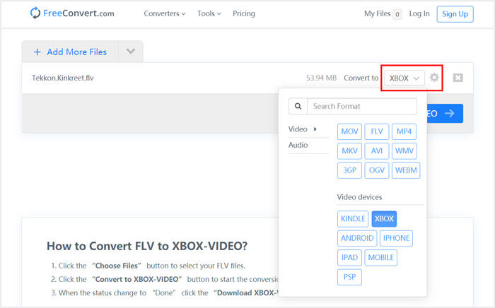Viewport: 495px width, 308px height.
Task: Open advanced settings gear icon
Action: [x=434, y=78]
